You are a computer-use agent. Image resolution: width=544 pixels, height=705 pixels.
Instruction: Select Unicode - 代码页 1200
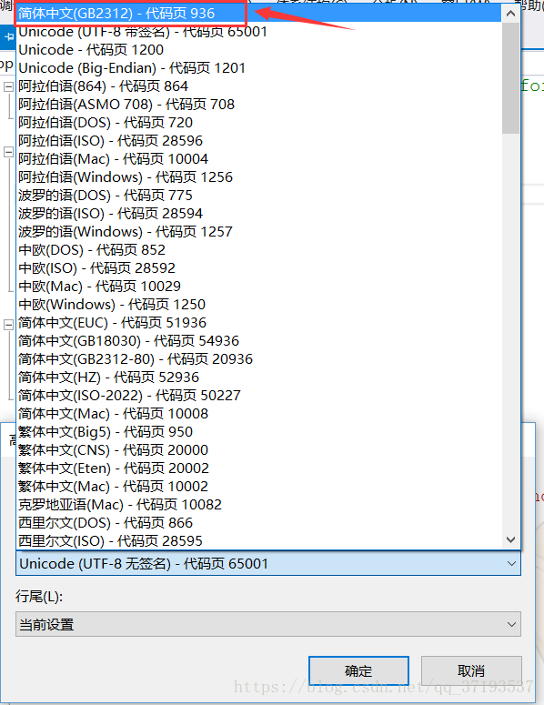point(259,49)
